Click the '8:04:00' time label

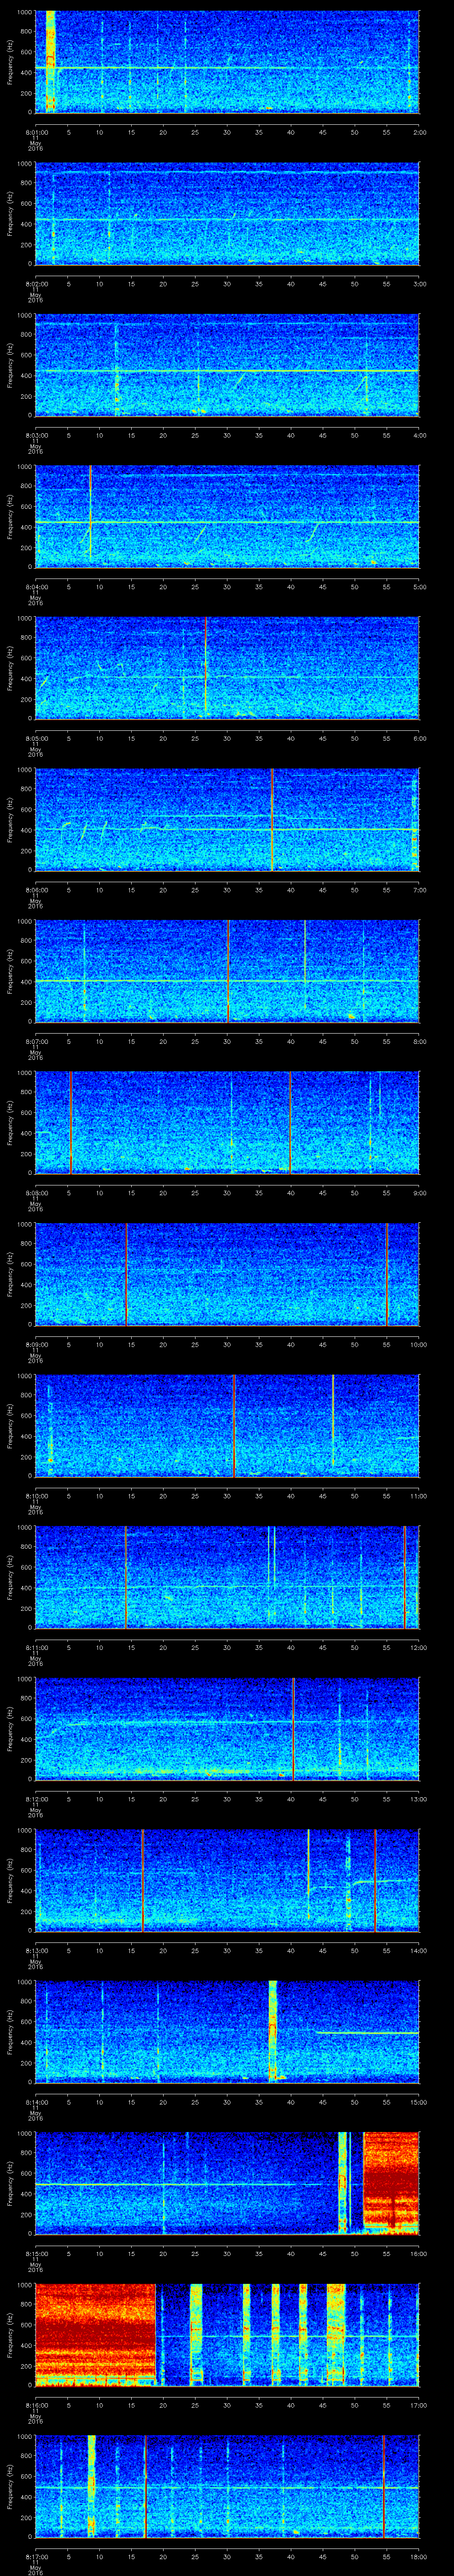36,587
